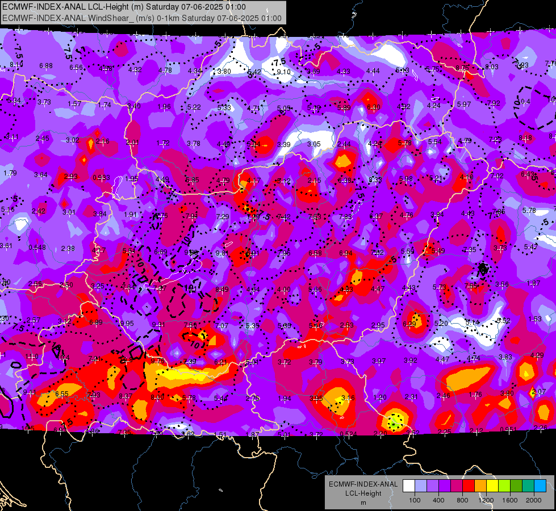Click the legend text ECMWF-INDEX-ANAL
Image resolution: width=556 pixels, height=511 pixels.
tap(363, 484)
